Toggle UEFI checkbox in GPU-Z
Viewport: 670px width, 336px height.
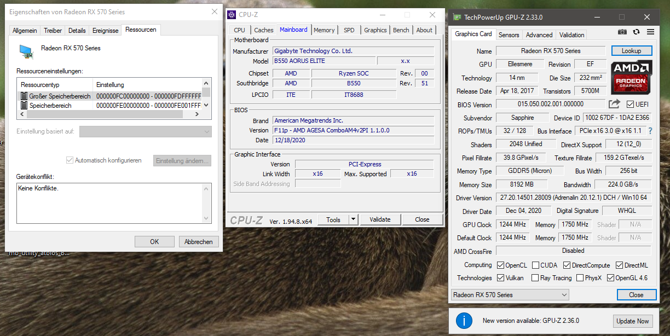630,104
